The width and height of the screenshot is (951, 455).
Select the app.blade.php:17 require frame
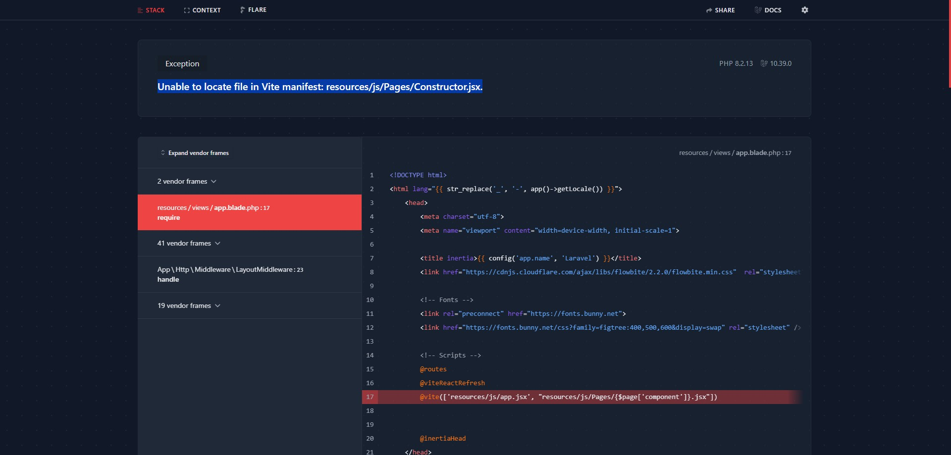click(250, 212)
